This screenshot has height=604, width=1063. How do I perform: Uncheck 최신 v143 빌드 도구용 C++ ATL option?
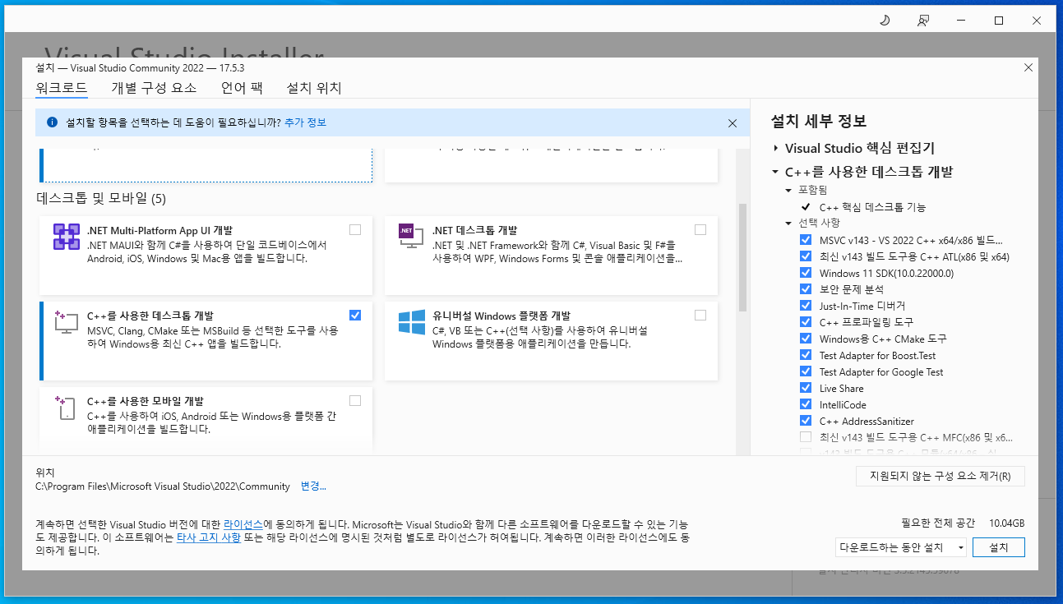tap(806, 256)
